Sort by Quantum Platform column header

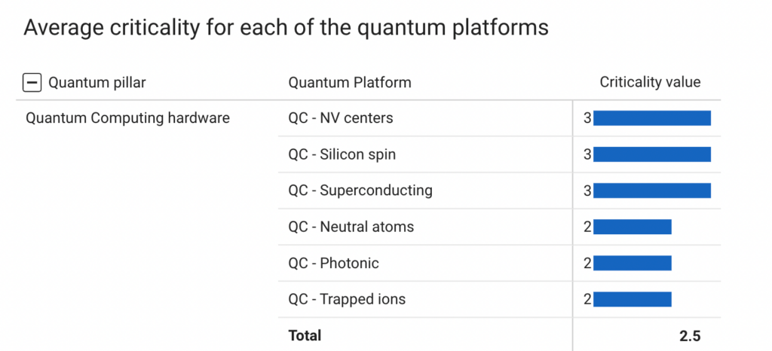[x=350, y=83]
